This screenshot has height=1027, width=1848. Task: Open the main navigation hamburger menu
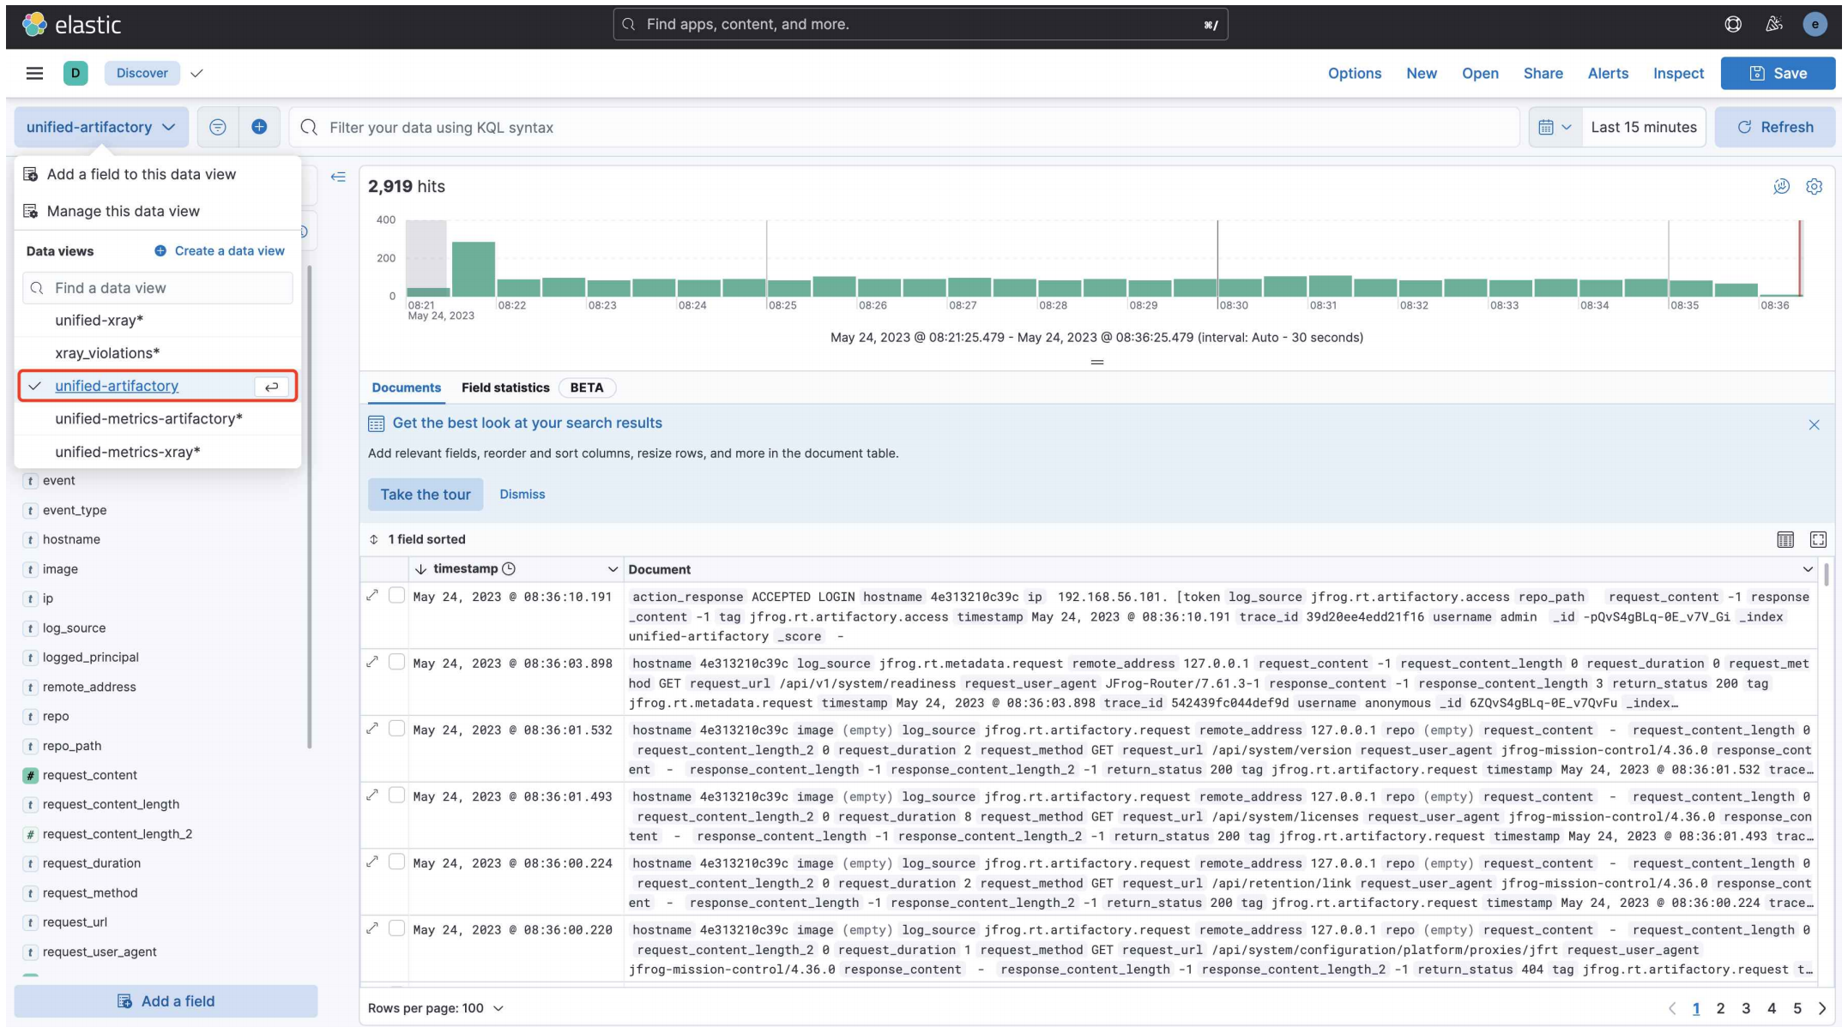pyautogui.click(x=34, y=74)
